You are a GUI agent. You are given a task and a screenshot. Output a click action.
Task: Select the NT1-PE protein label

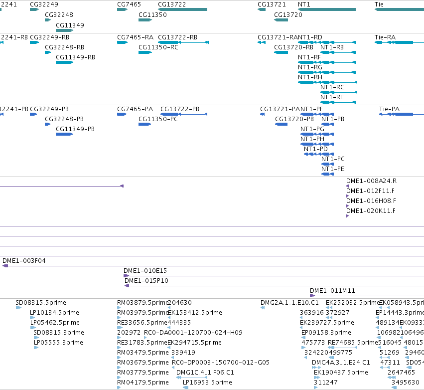(x=333, y=170)
